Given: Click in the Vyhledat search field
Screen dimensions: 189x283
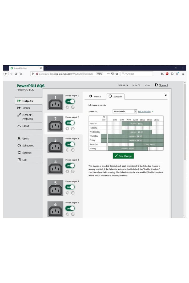Looking at the screenshot, I should tap(136, 74).
